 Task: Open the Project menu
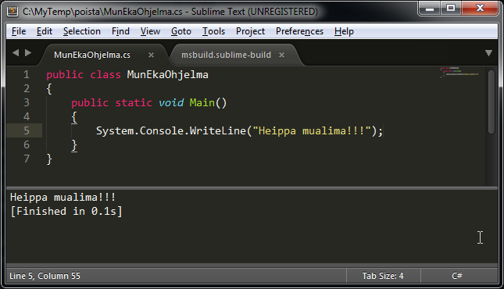[x=250, y=31]
